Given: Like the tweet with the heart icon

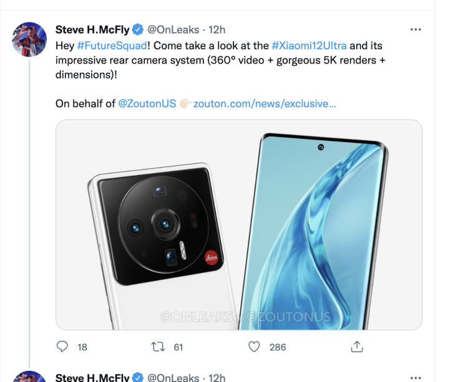Looking at the screenshot, I should [254, 346].
